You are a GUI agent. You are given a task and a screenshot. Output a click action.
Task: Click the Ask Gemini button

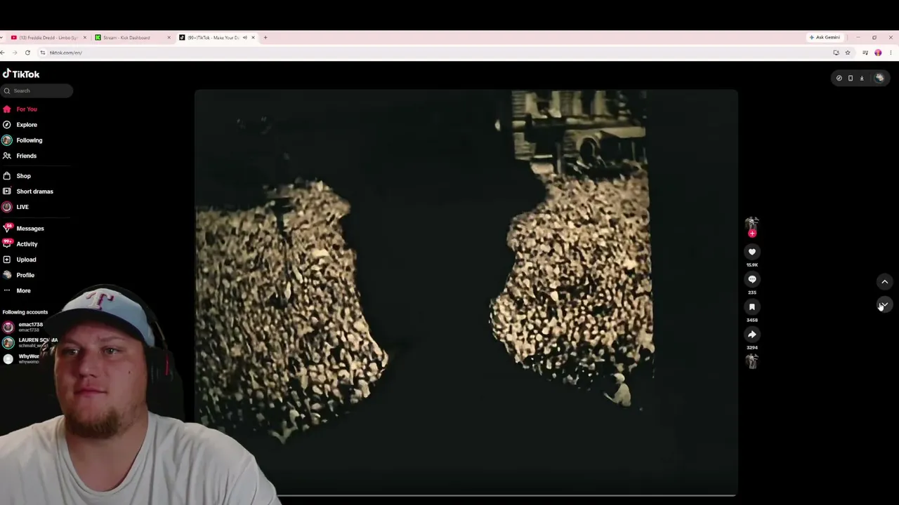[x=825, y=38]
